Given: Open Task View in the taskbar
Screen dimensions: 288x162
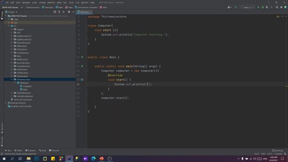Looking at the screenshot, I should coord(20,158).
